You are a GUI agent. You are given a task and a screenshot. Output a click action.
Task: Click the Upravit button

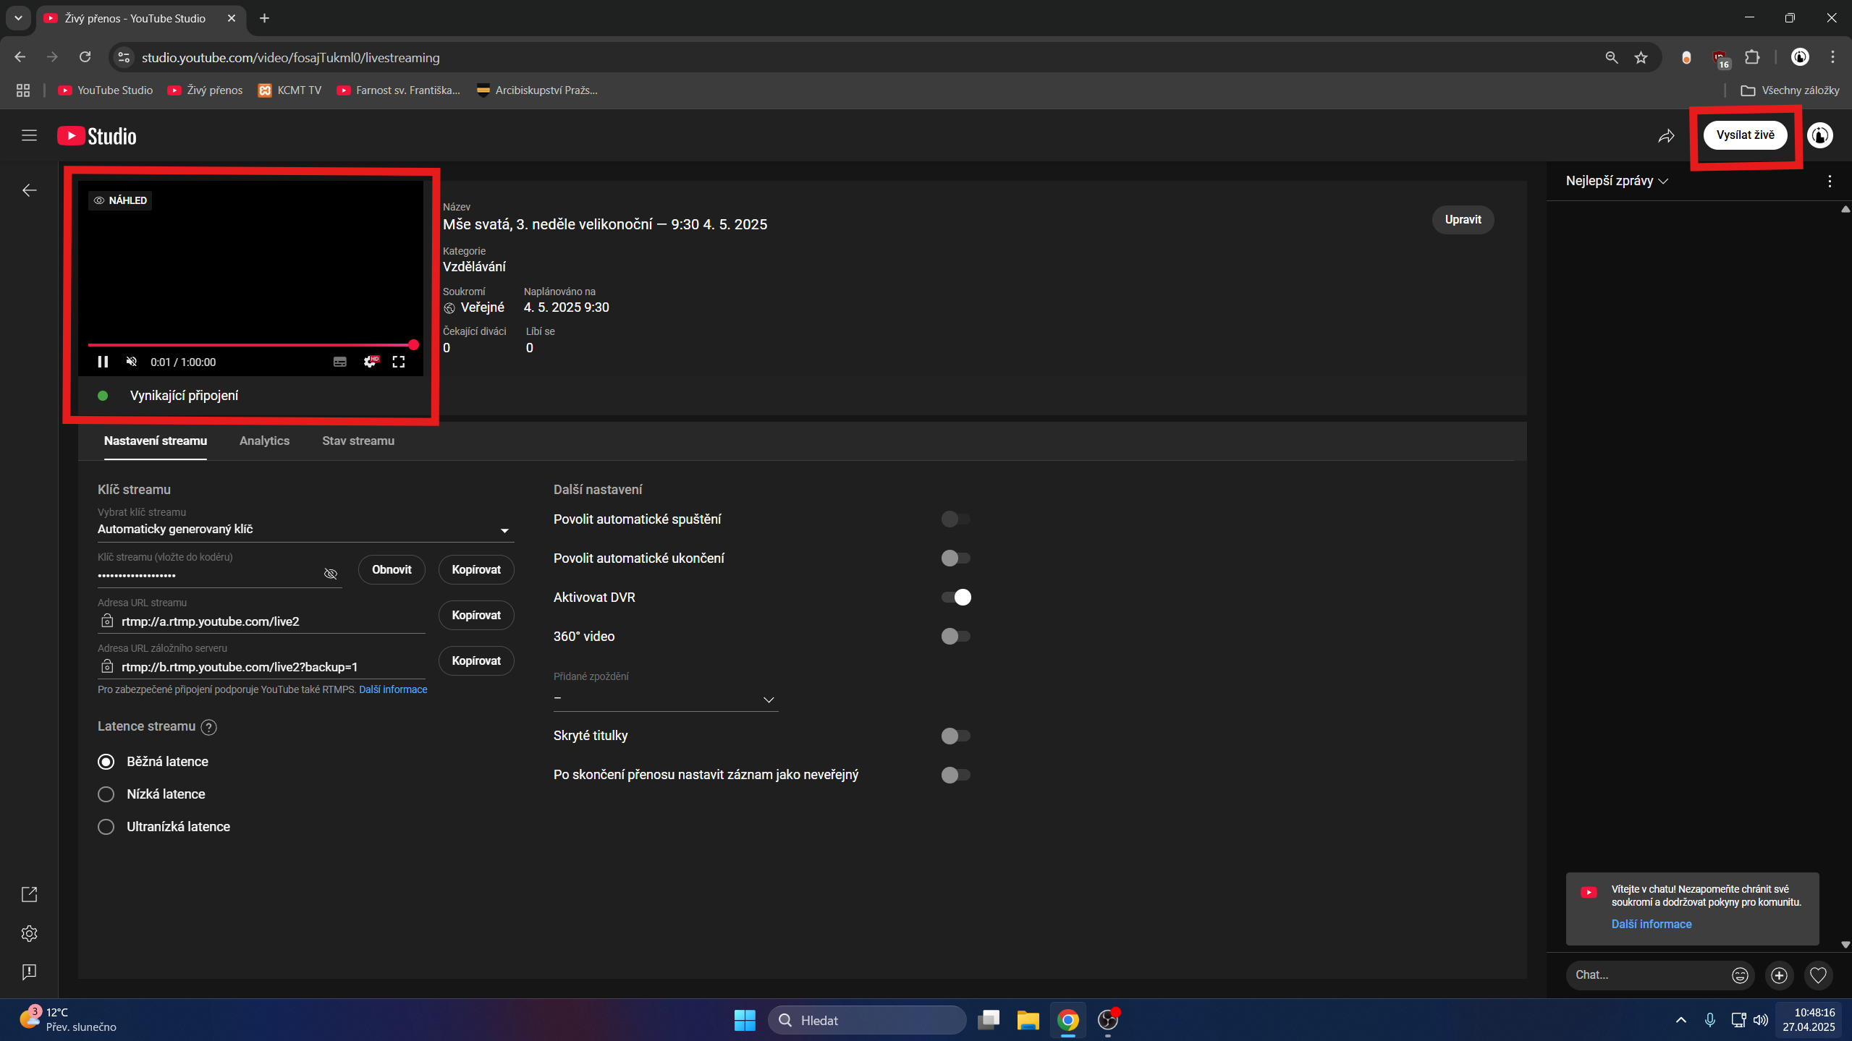click(1463, 220)
